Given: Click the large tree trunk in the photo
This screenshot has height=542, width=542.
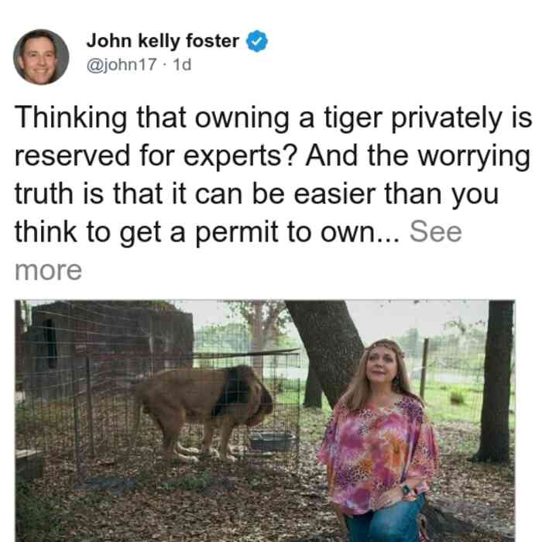Looking at the screenshot, I should [x=321, y=352].
